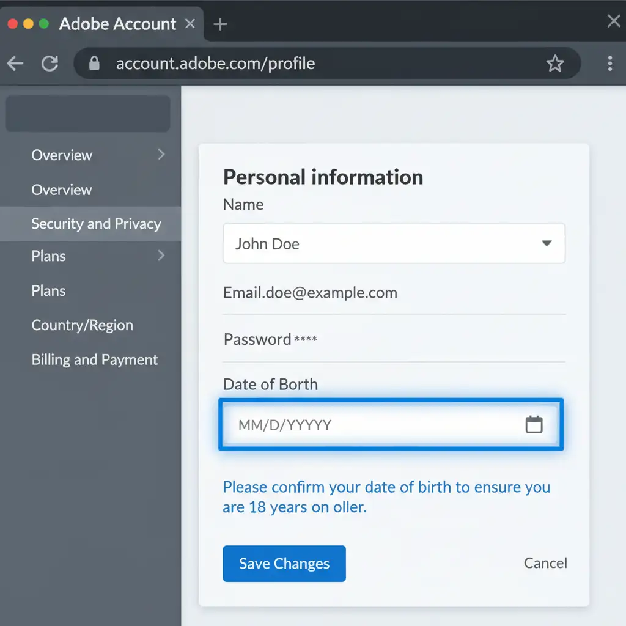Expand the chevron beside Plans in sidebar
The width and height of the screenshot is (626, 626).
[x=161, y=256]
